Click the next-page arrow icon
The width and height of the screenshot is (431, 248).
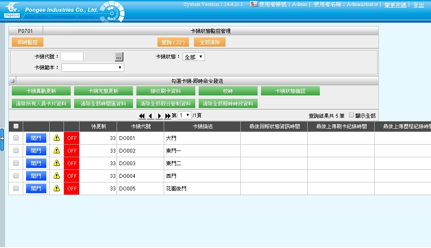(x=159, y=115)
